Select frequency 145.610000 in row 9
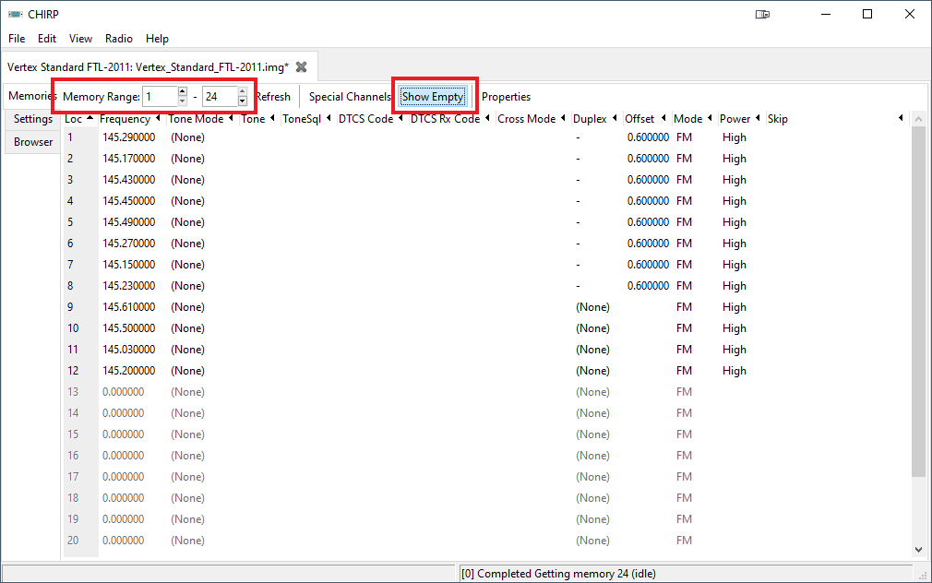Image resolution: width=932 pixels, height=583 pixels. [129, 307]
